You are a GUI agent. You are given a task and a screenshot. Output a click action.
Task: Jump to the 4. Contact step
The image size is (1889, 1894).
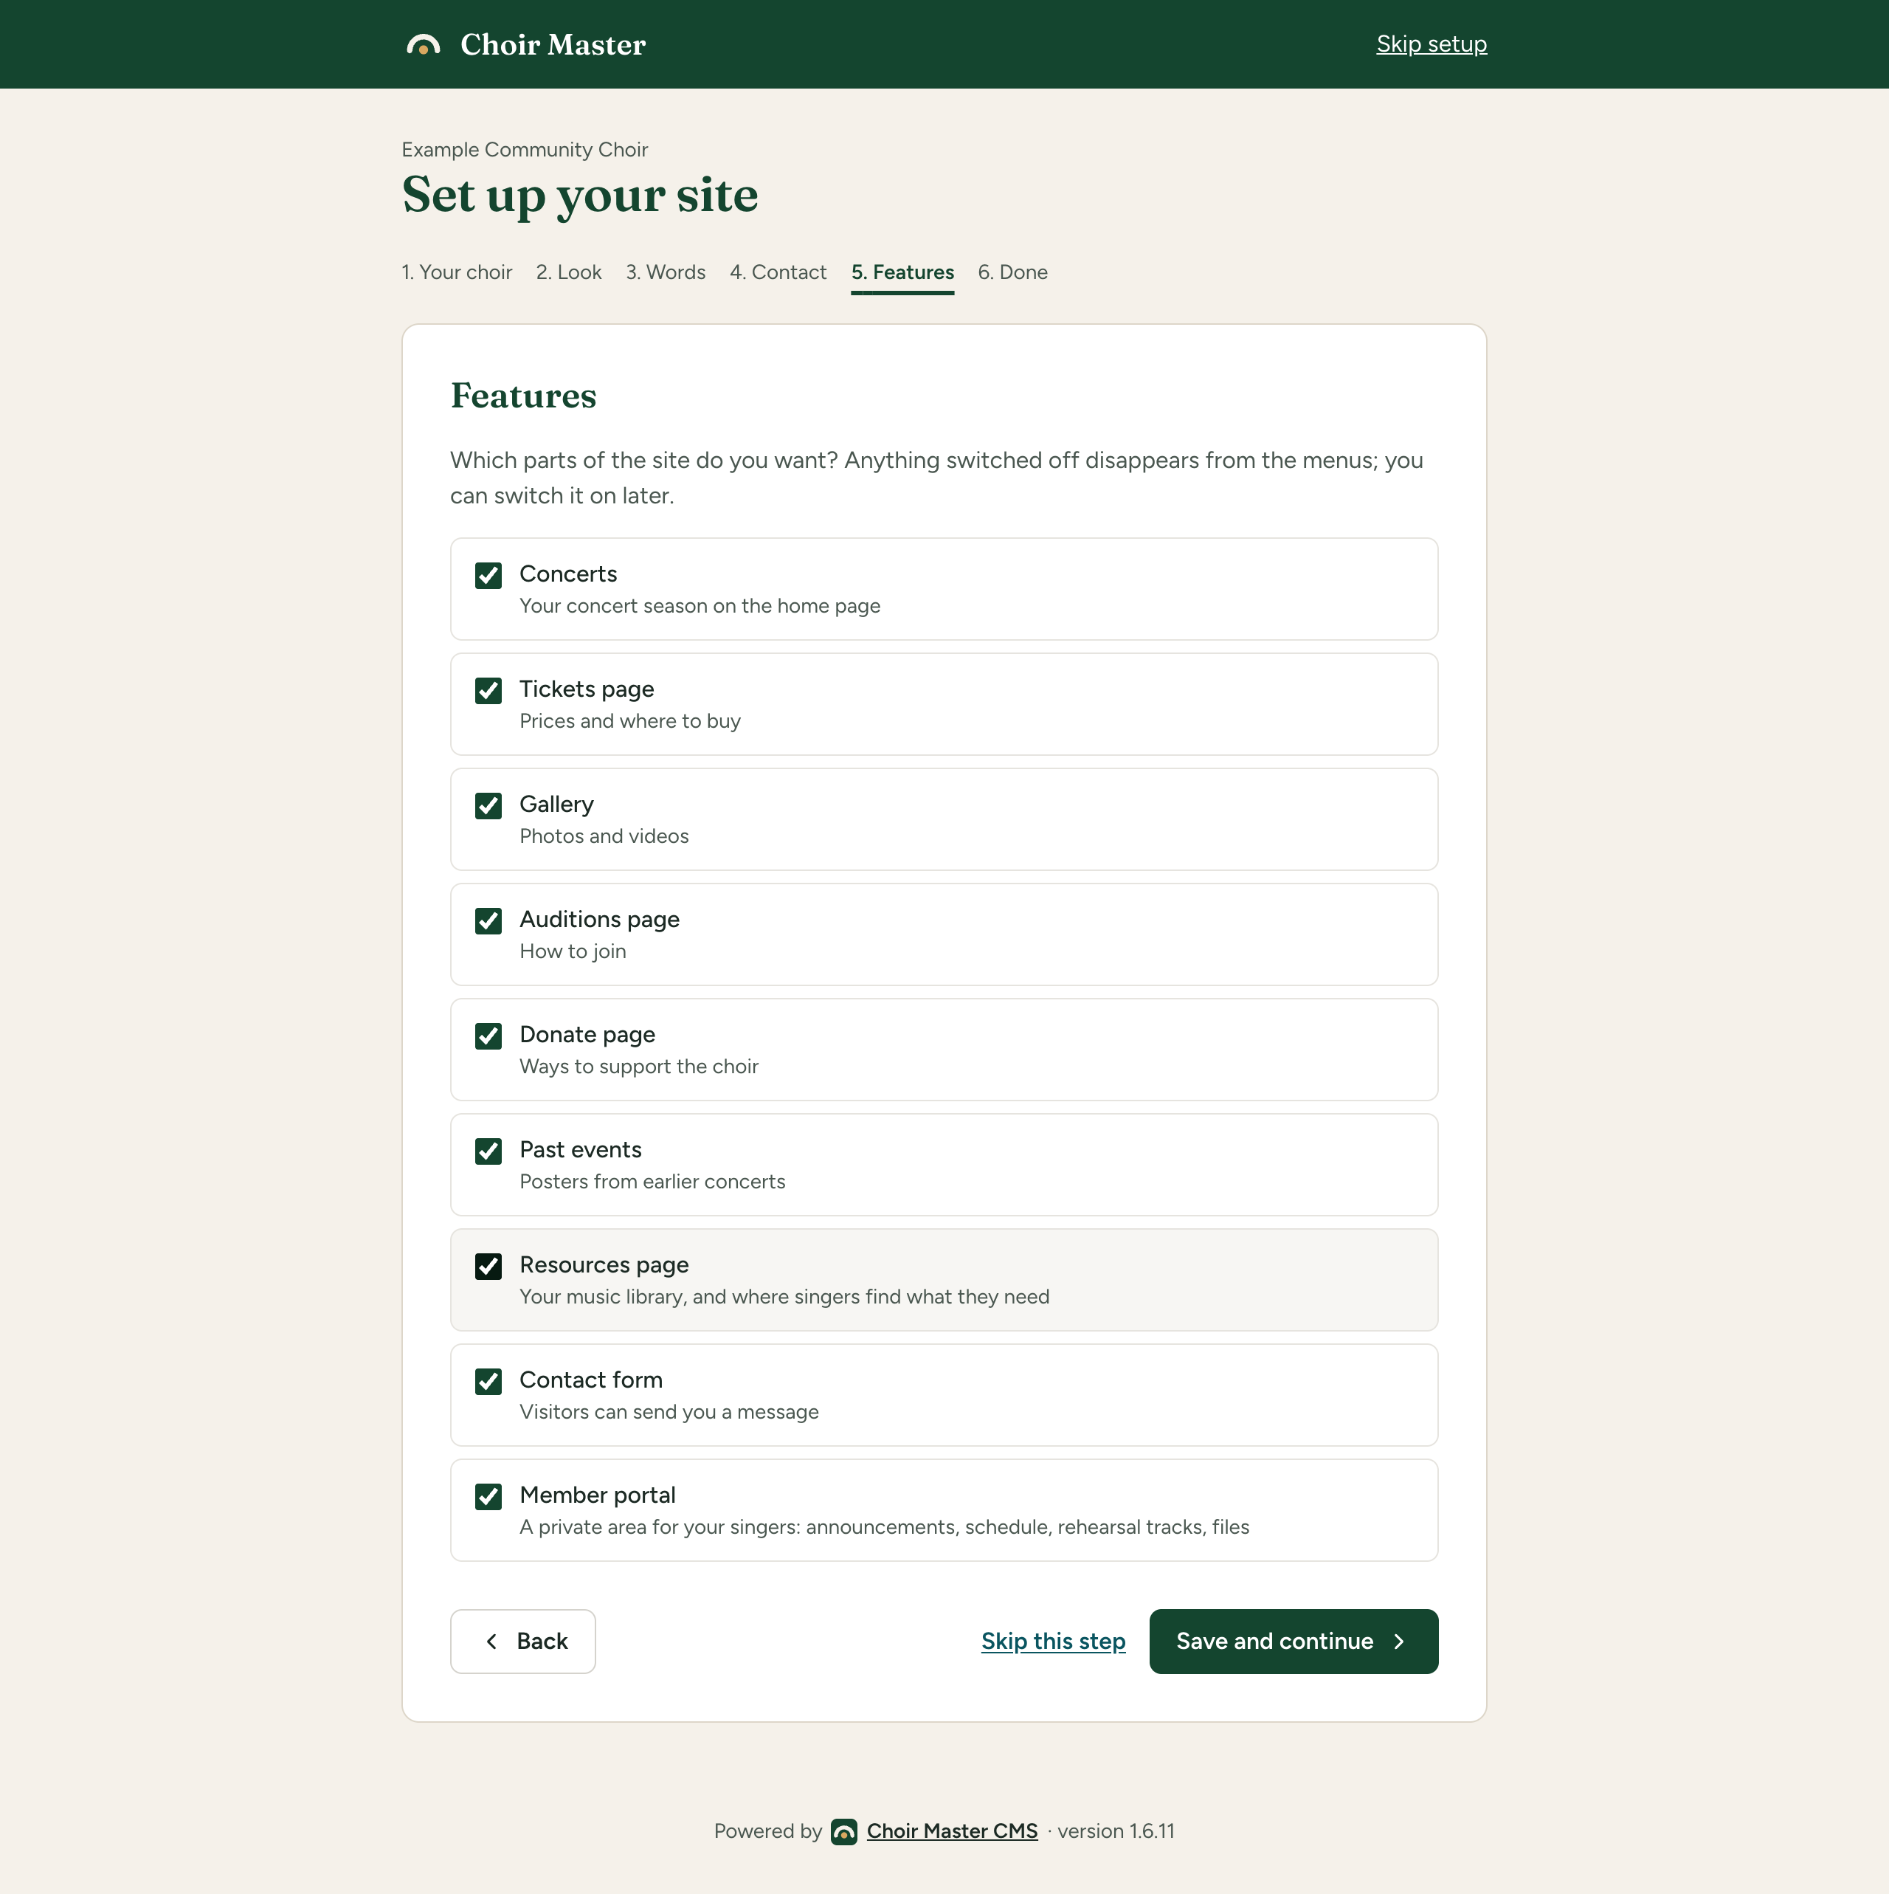point(778,272)
